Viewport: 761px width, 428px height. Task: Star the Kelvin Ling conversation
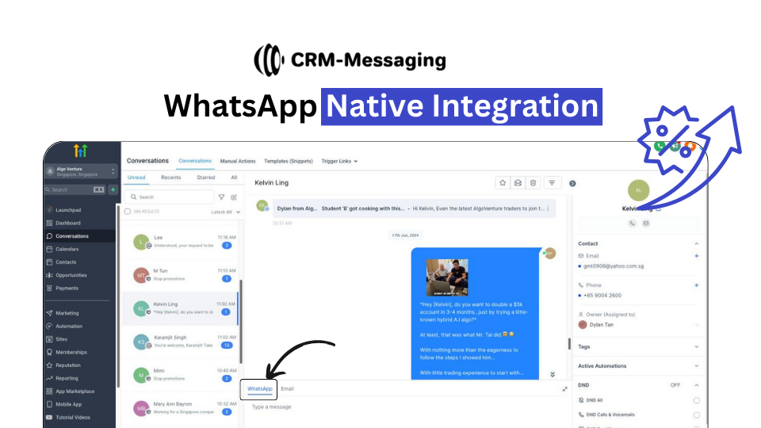tap(503, 183)
